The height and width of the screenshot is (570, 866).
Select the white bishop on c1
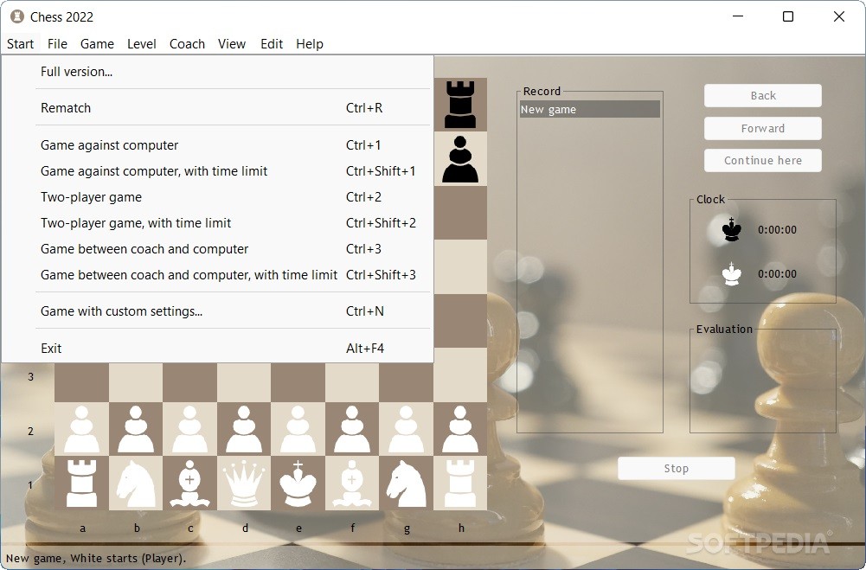tap(189, 484)
